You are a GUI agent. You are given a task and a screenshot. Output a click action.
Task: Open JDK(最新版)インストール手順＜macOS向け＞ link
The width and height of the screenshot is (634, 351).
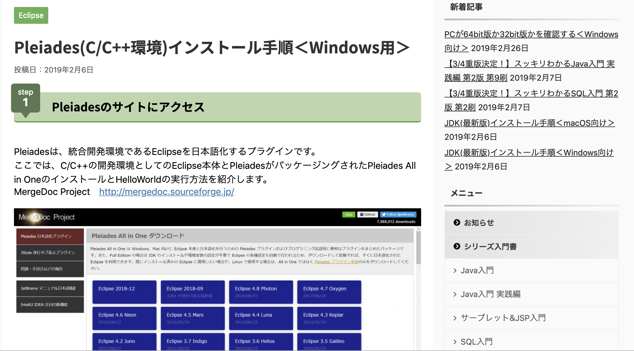[529, 123]
